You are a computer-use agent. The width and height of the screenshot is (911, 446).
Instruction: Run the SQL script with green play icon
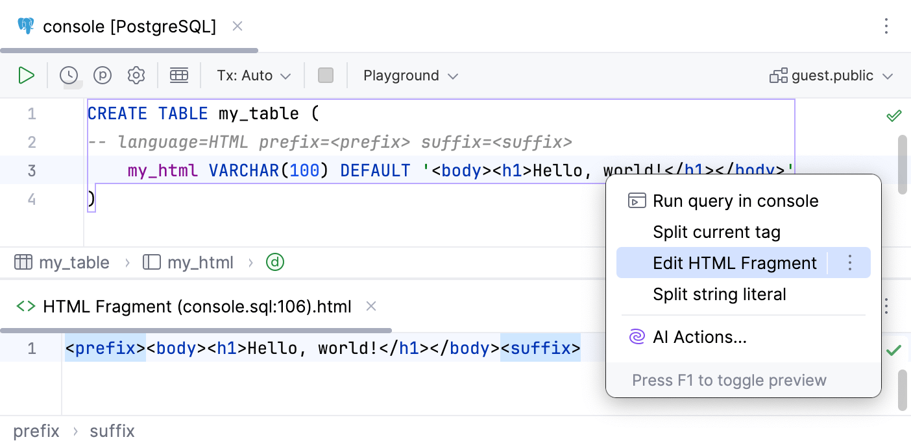coord(27,75)
